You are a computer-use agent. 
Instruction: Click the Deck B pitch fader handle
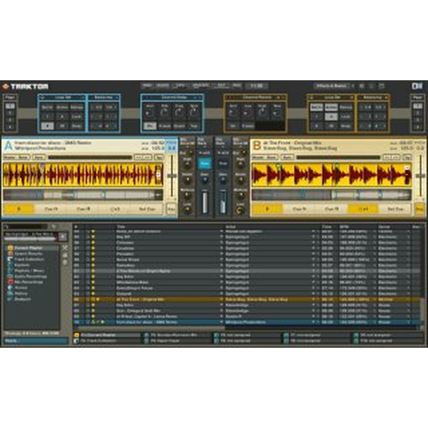click(x=421, y=176)
